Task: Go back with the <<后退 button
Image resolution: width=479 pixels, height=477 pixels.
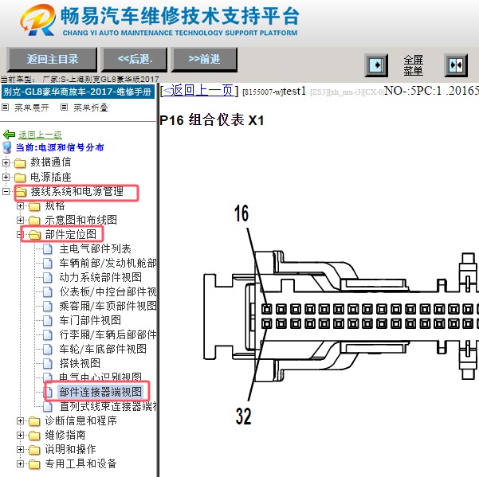Action: coord(135,59)
